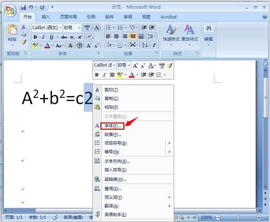Click the zoom slider handle
Viewport: 270px width, 222px height.
(238, 217)
